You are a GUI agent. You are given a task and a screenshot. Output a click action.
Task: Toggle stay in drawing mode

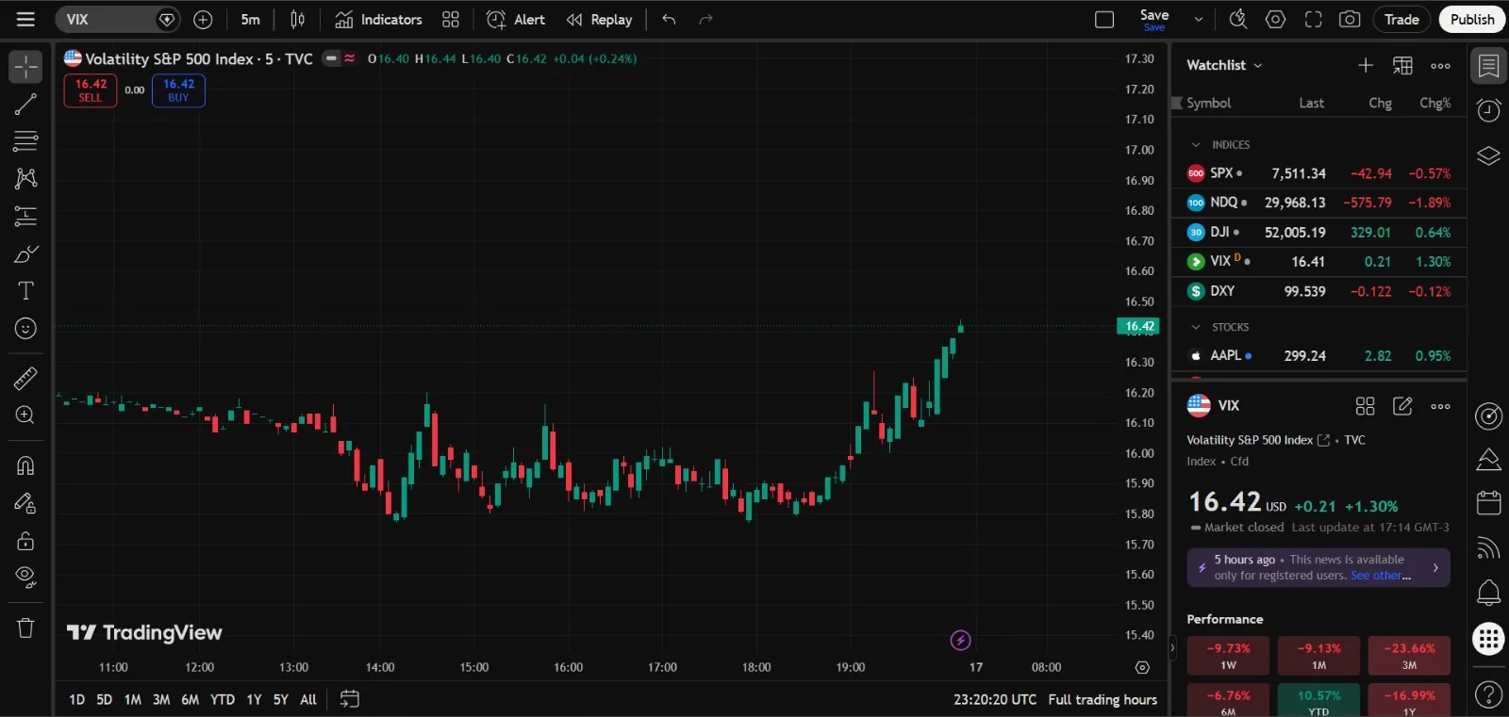[x=25, y=503]
